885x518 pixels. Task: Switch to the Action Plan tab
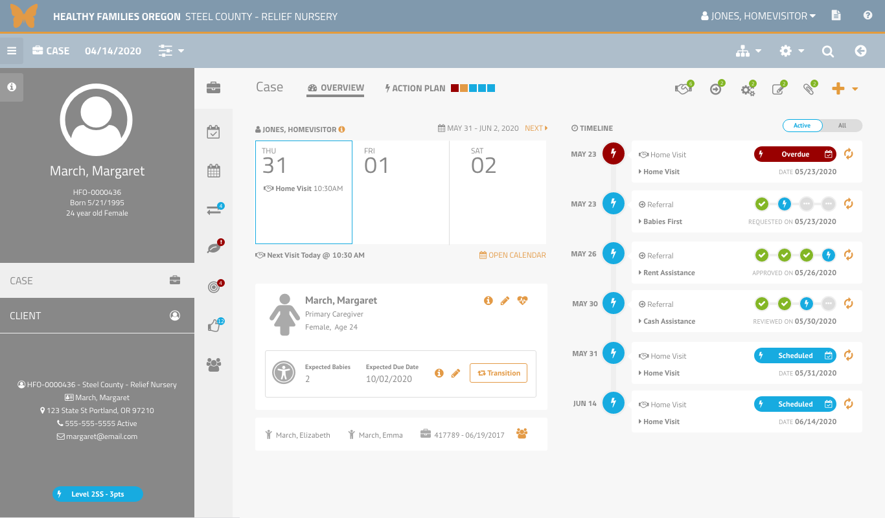point(415,88)
